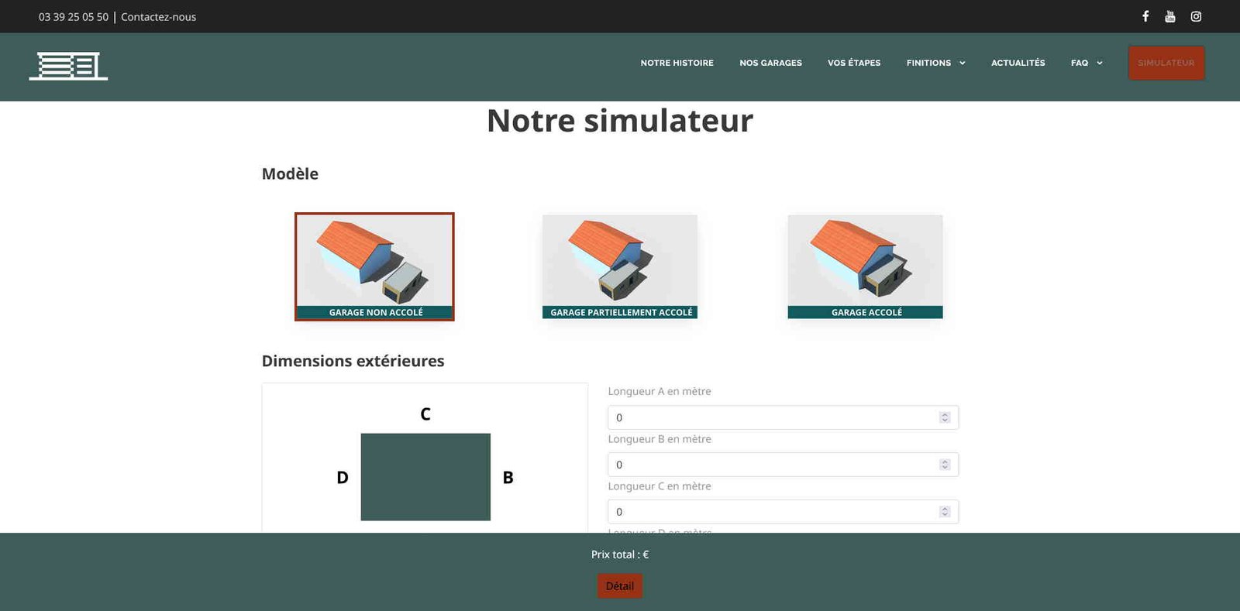1240x611 pixels.
Task: Click the garage logo in header
Action: (x=68, y=66)
